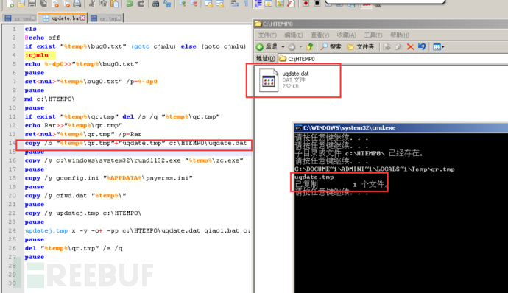The image size is (508, 293).
Task: Click the Up folder icon in Explorer
Action: point(310,46)
